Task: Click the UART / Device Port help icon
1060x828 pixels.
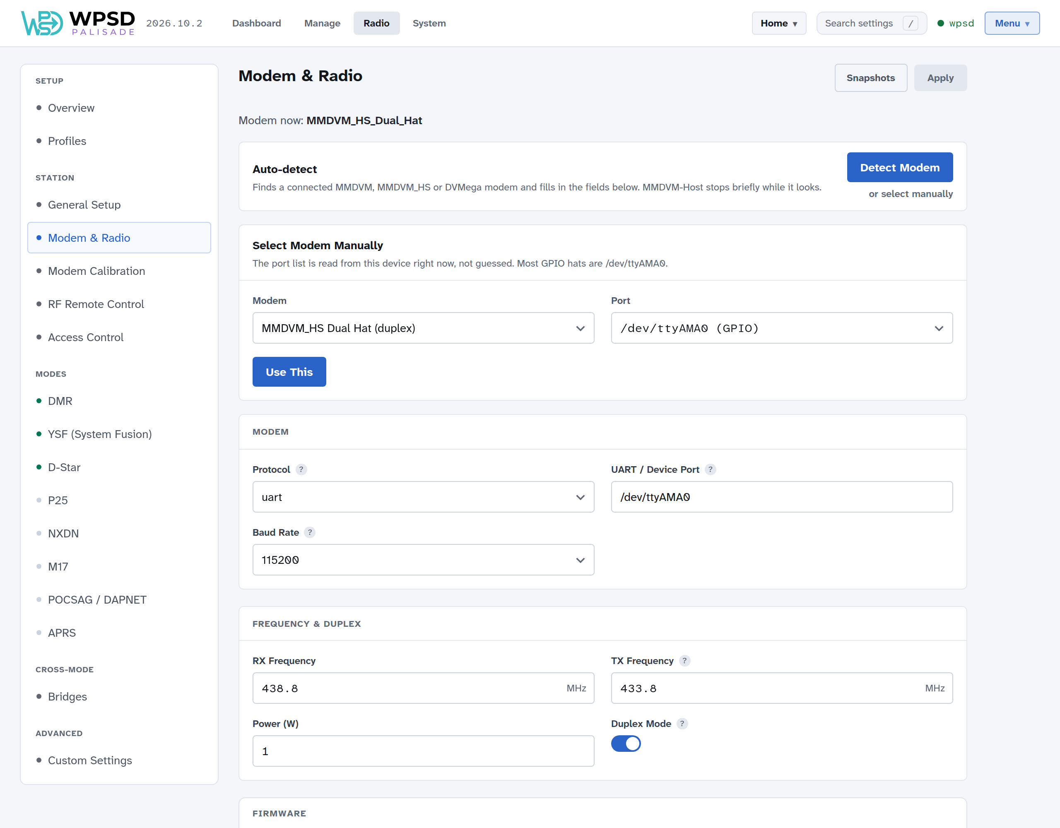Action: point(710,469)
